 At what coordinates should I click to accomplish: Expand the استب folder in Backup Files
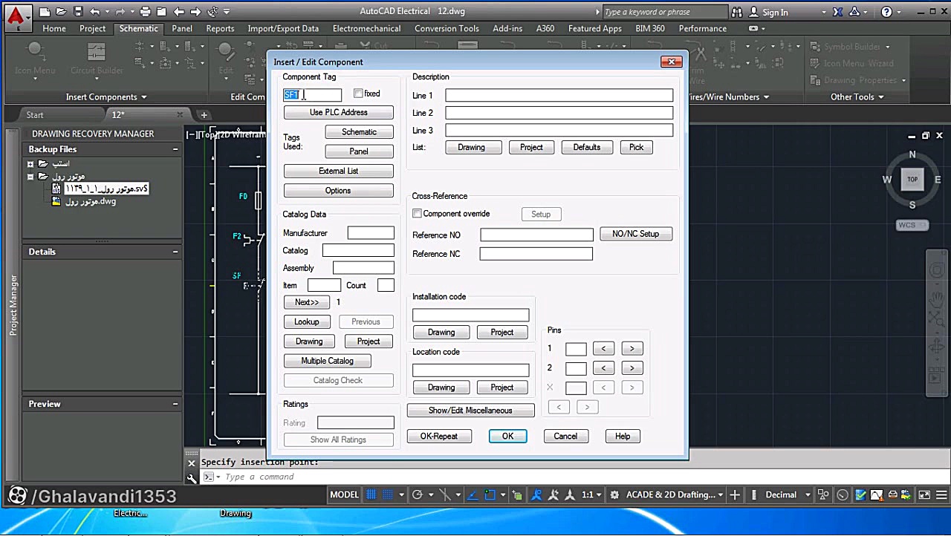click(30, 164)
